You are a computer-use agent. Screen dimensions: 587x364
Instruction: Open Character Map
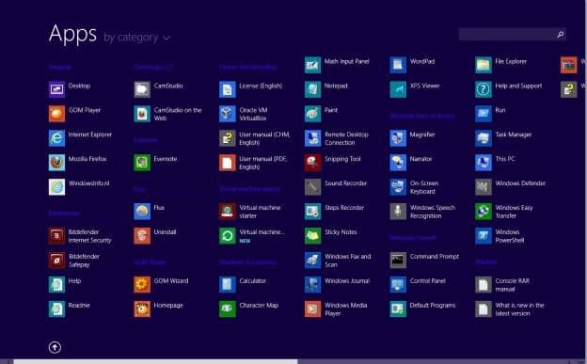[249, 309]
